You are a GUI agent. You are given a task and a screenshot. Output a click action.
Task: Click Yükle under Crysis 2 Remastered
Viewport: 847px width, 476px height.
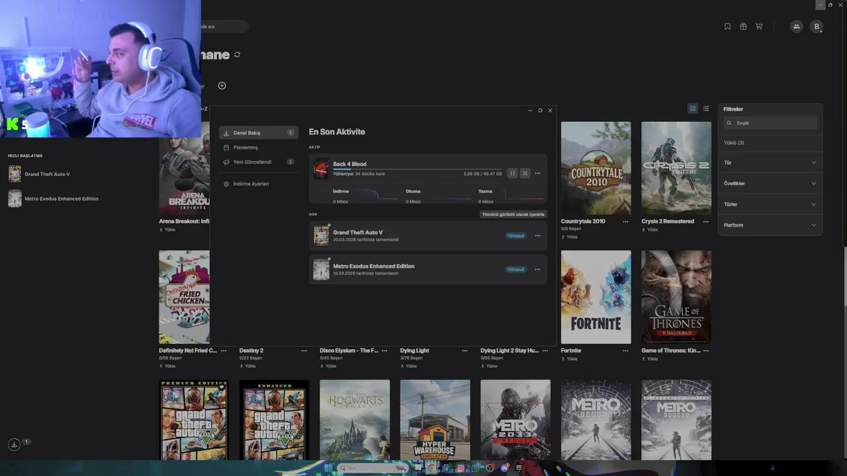coord(650,229)
